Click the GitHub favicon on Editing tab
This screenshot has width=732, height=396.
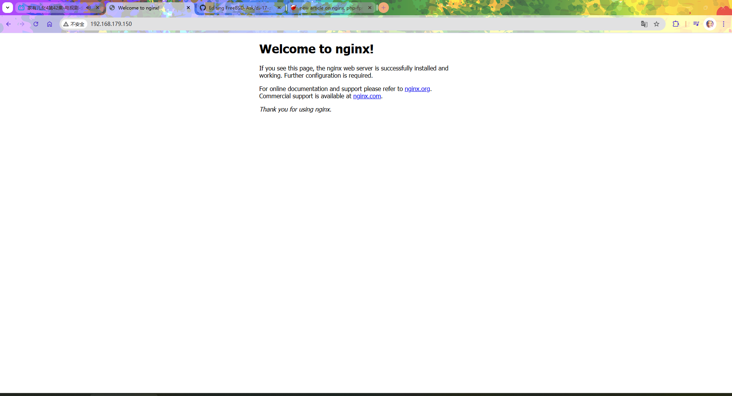point(203,8)
